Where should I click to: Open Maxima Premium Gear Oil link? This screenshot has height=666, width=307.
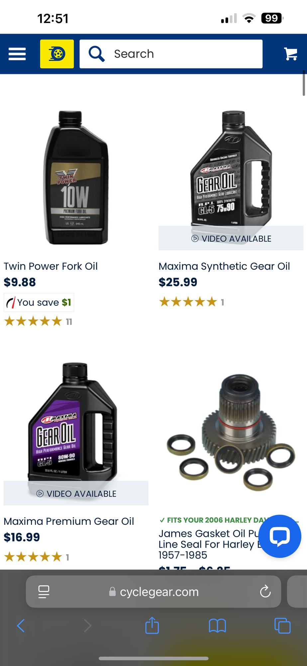coord(69,521)
